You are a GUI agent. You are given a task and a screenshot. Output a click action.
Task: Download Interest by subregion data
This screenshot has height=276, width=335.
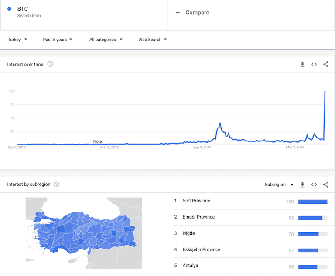[302, 185]
